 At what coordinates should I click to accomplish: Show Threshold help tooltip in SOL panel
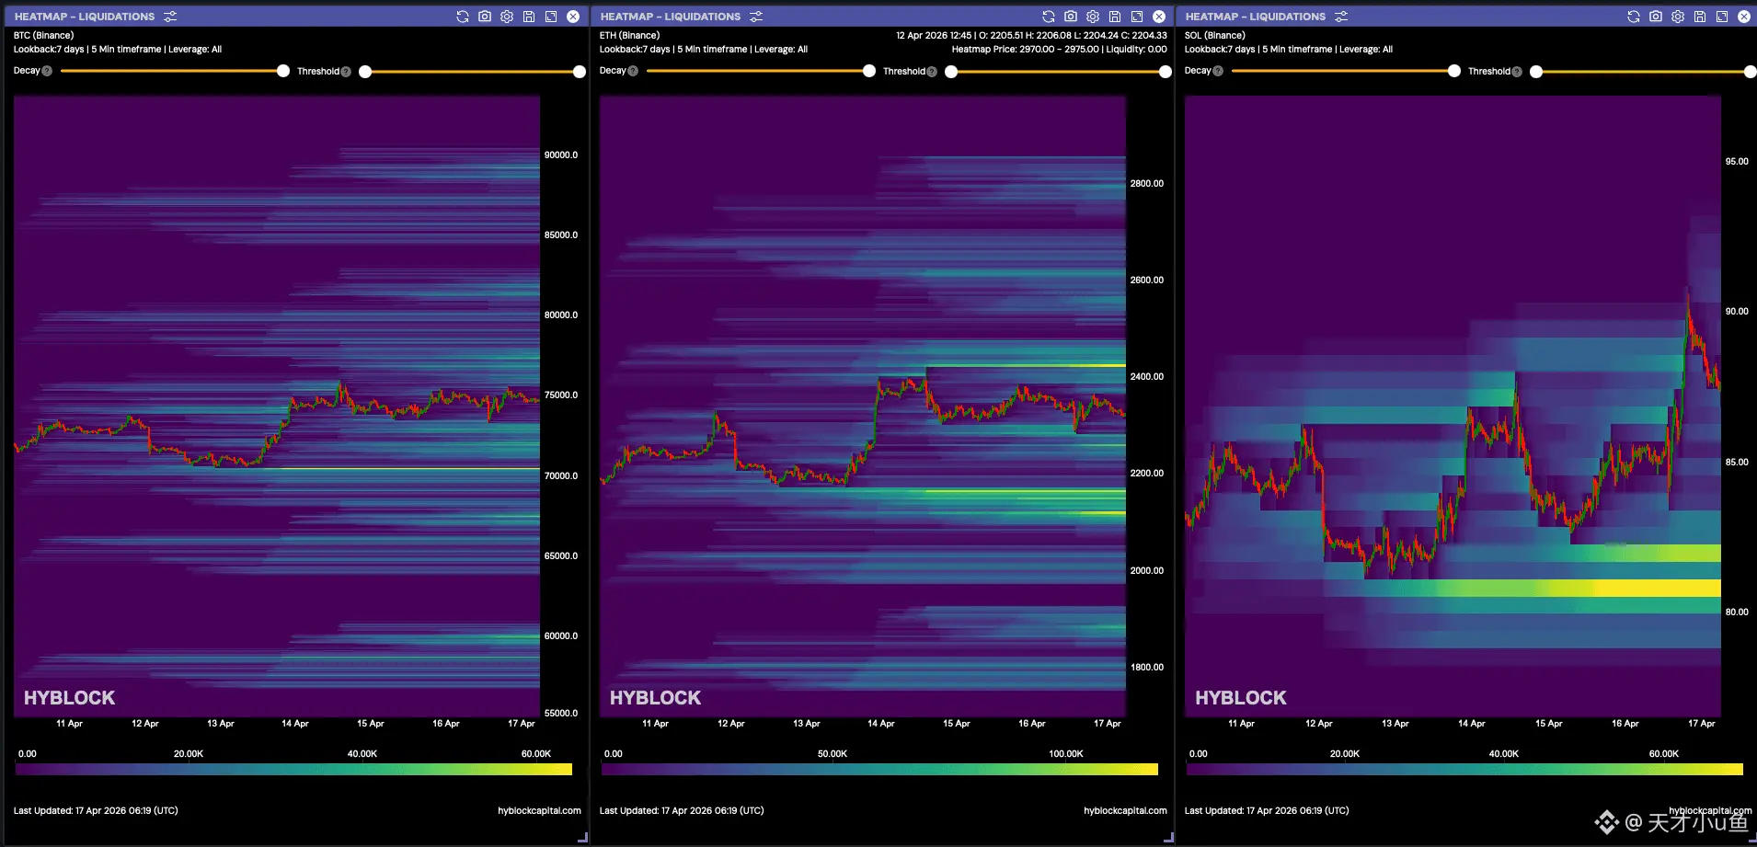[x=1517, y=72]
